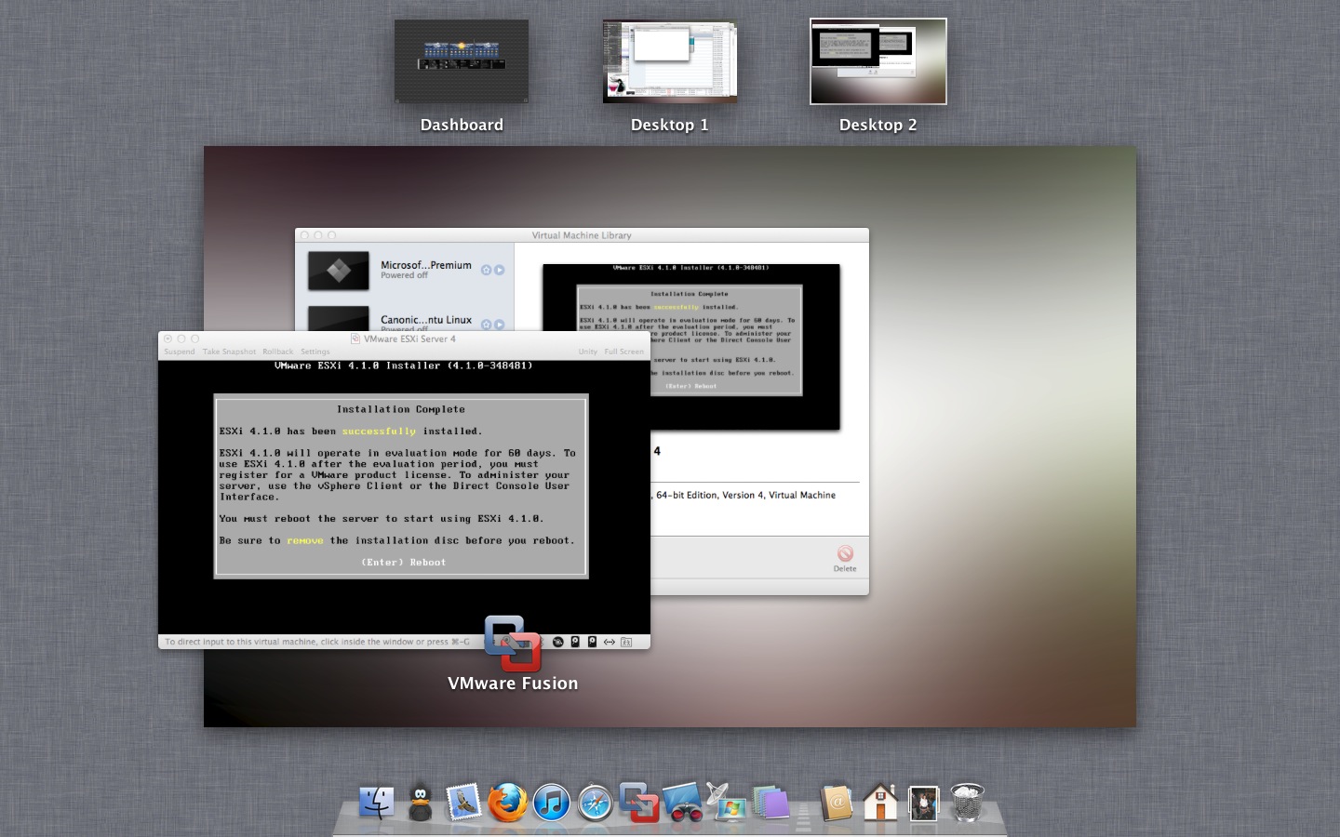Click the start arrow for Microsof...Premium VM

coord(500,270)
